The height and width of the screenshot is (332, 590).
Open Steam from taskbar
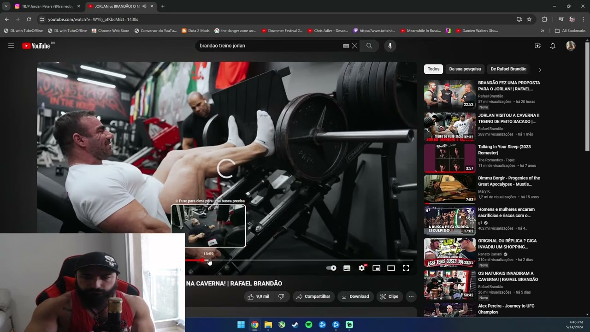295,325
